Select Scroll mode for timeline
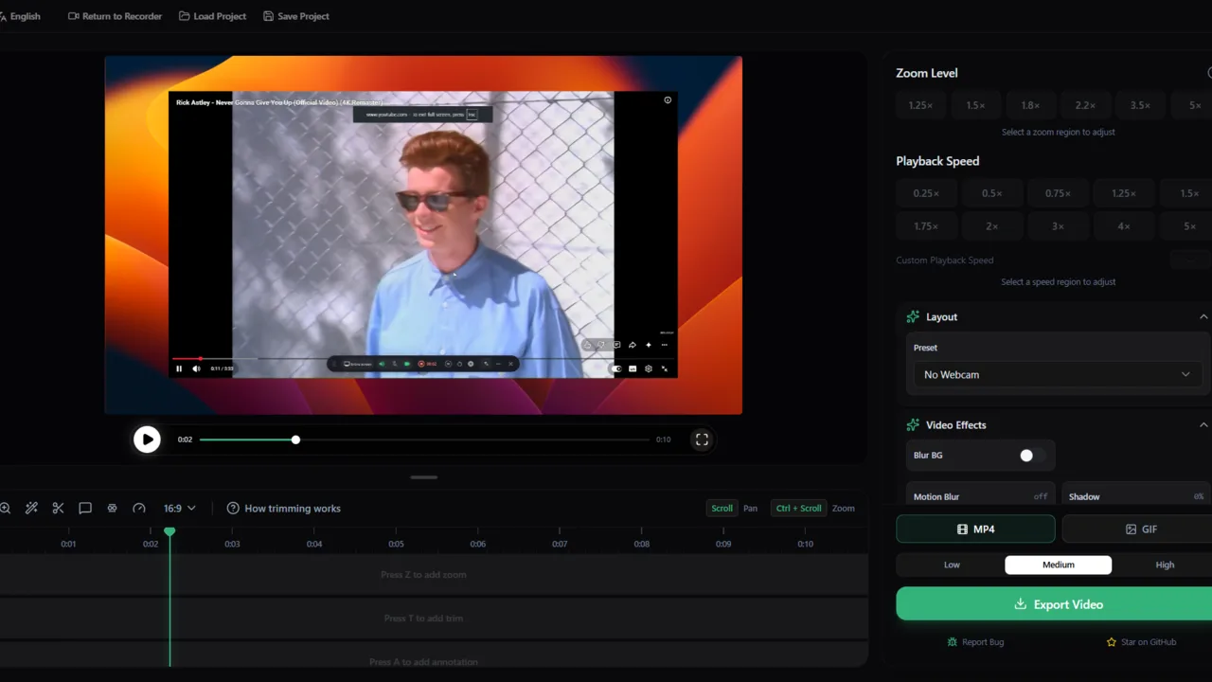 pyautogui.click(x=722, y=509)
